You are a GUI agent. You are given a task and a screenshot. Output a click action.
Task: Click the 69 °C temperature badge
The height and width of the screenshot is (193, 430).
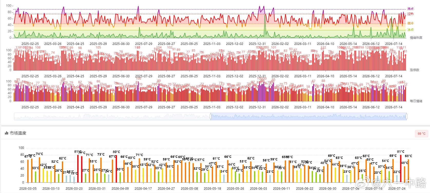pos(422,133)
